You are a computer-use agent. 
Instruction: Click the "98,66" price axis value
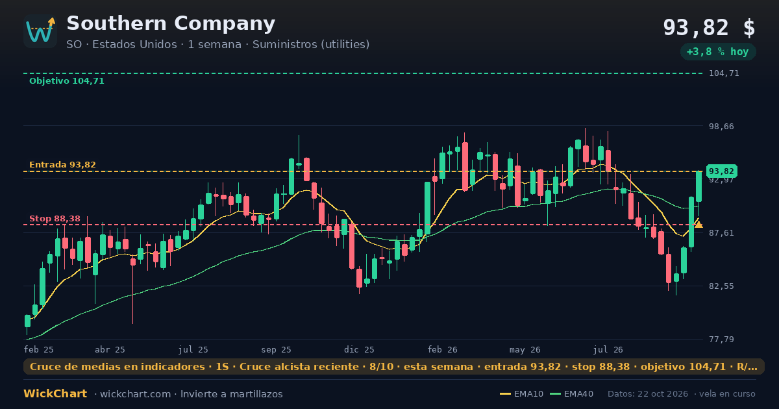point(721,126)
